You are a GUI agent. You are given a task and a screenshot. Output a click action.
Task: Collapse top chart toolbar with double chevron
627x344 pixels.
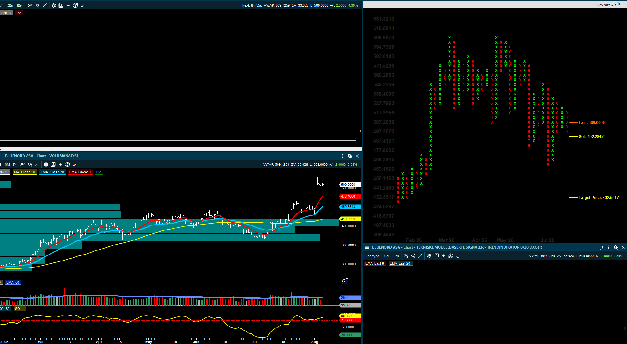(x=82, y=6)
